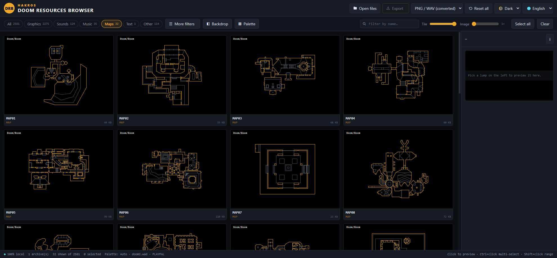Expand More filters
557x258 pixels.
(182, 24)
